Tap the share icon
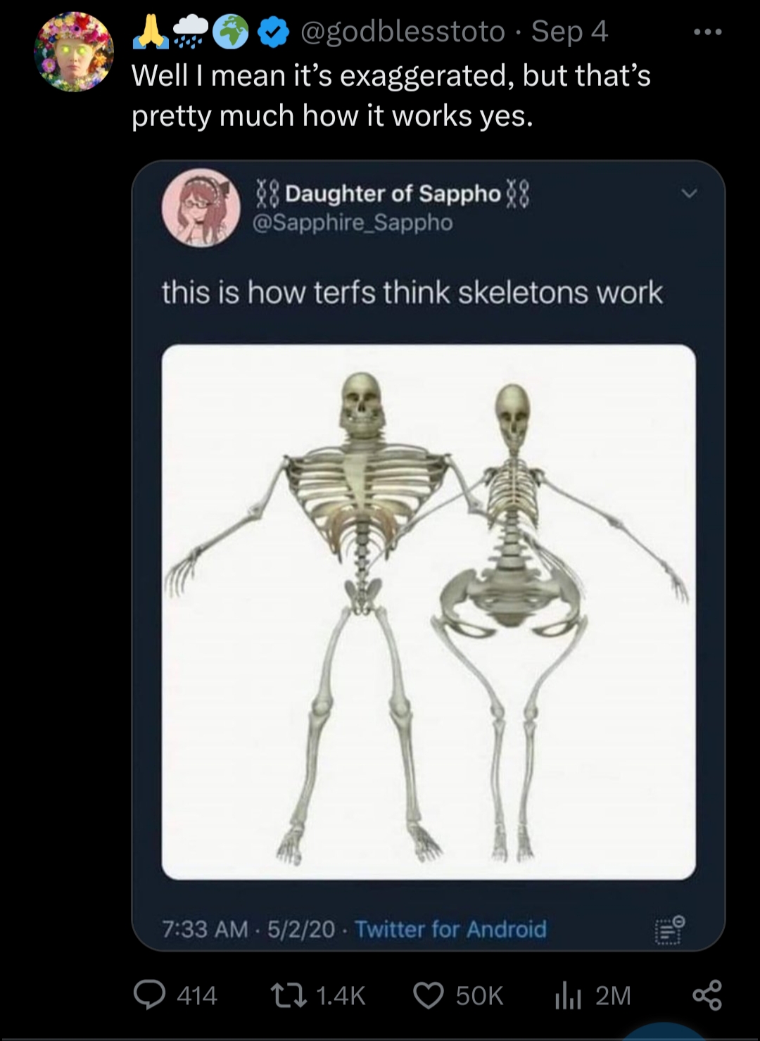The height and width of the screenshot is (1041, 760). (707, 995)
